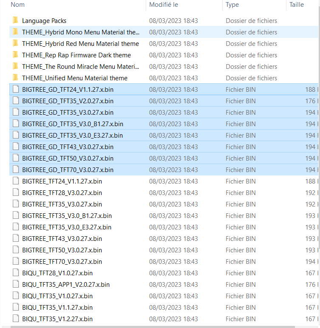Sort by the Nom column header
The image size is (320, 328).
(17, 5)
